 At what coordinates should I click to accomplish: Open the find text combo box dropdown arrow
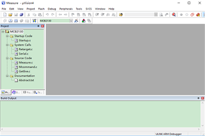(156, 15)
